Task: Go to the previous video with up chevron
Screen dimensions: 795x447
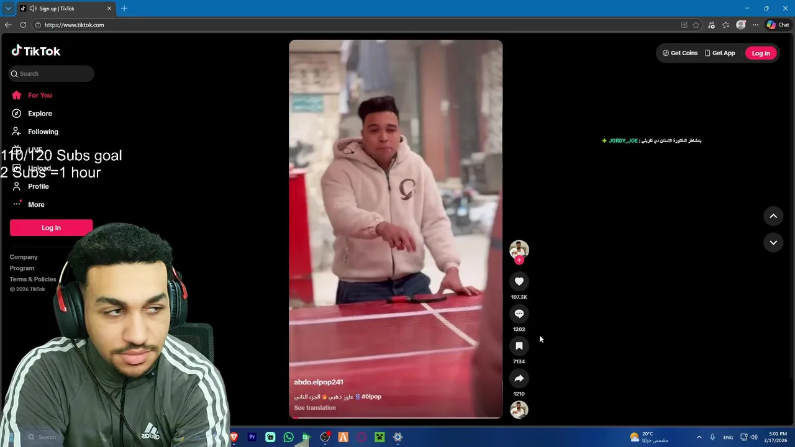Action: (773, 216)
